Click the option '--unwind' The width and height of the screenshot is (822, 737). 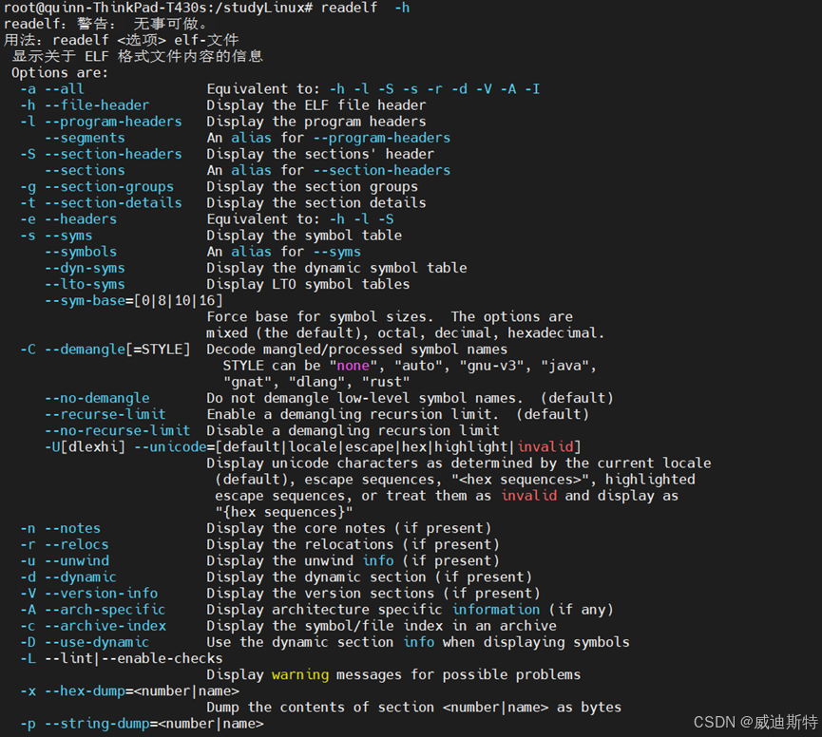(x=77, y=560)
